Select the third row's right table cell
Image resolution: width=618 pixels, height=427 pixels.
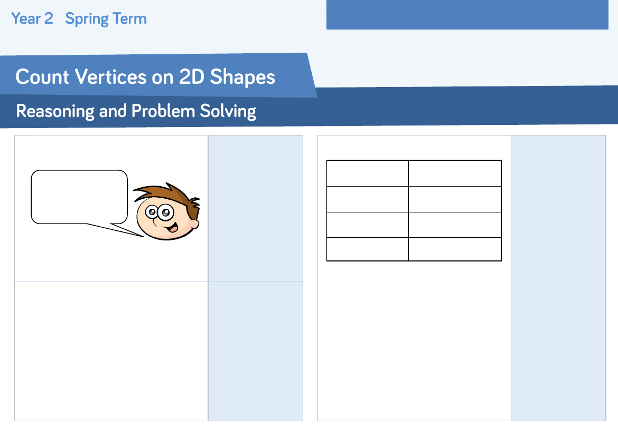tap(455, 225)
